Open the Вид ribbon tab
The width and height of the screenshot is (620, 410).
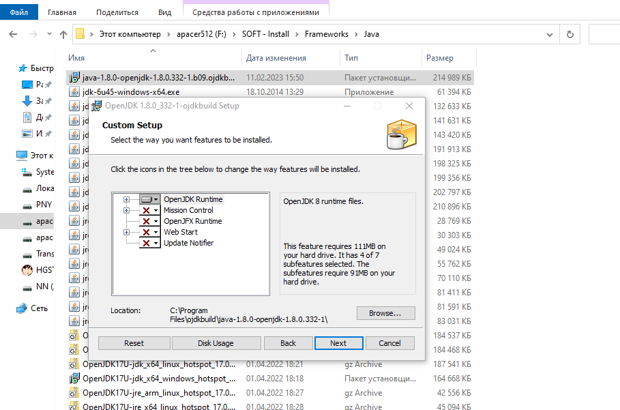click(165, 12)
